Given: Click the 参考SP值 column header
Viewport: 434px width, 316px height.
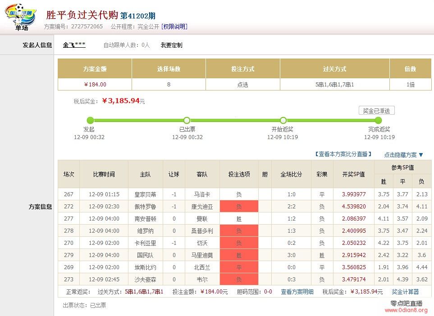Looking at the screenshot, I should (402, 167).
